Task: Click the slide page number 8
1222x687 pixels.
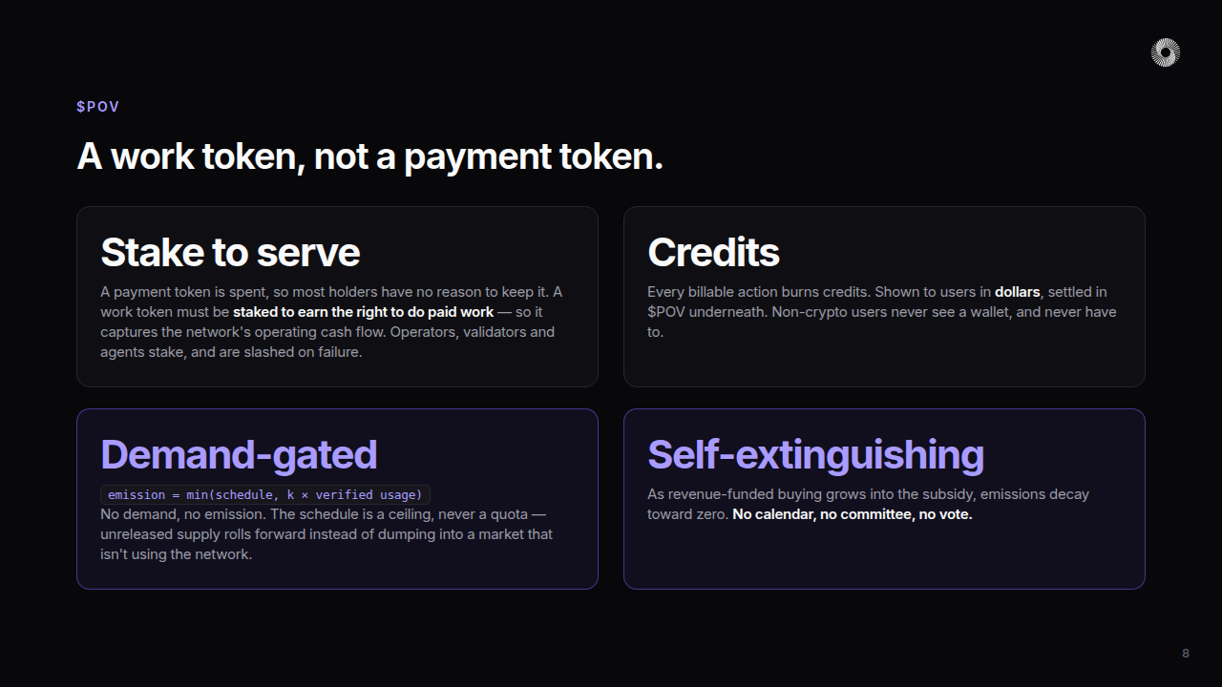Action: (x=1186, y=654)
